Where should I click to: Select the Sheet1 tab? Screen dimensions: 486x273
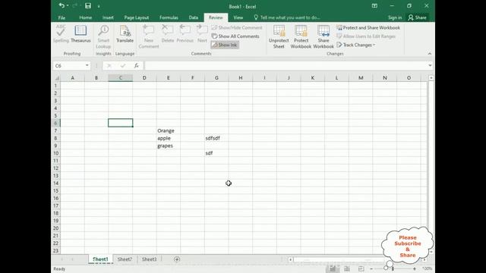coord(100,259)
